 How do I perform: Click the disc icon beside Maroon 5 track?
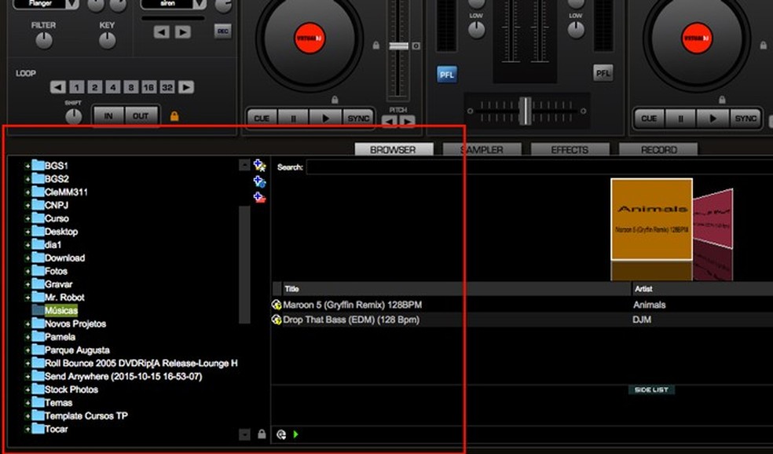point(277,305)
